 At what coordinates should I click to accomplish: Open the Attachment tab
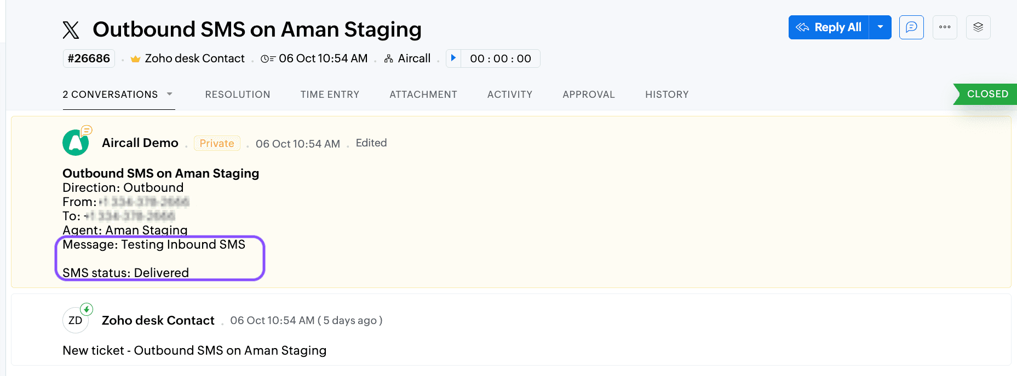coord(423,95)
